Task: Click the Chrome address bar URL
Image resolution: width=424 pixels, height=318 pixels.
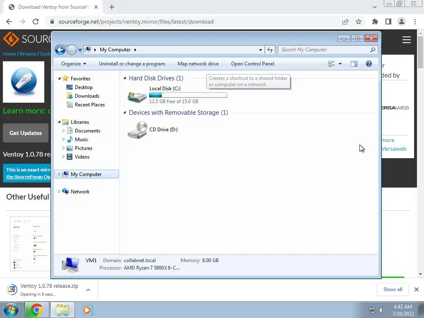Action: [136, 22]
